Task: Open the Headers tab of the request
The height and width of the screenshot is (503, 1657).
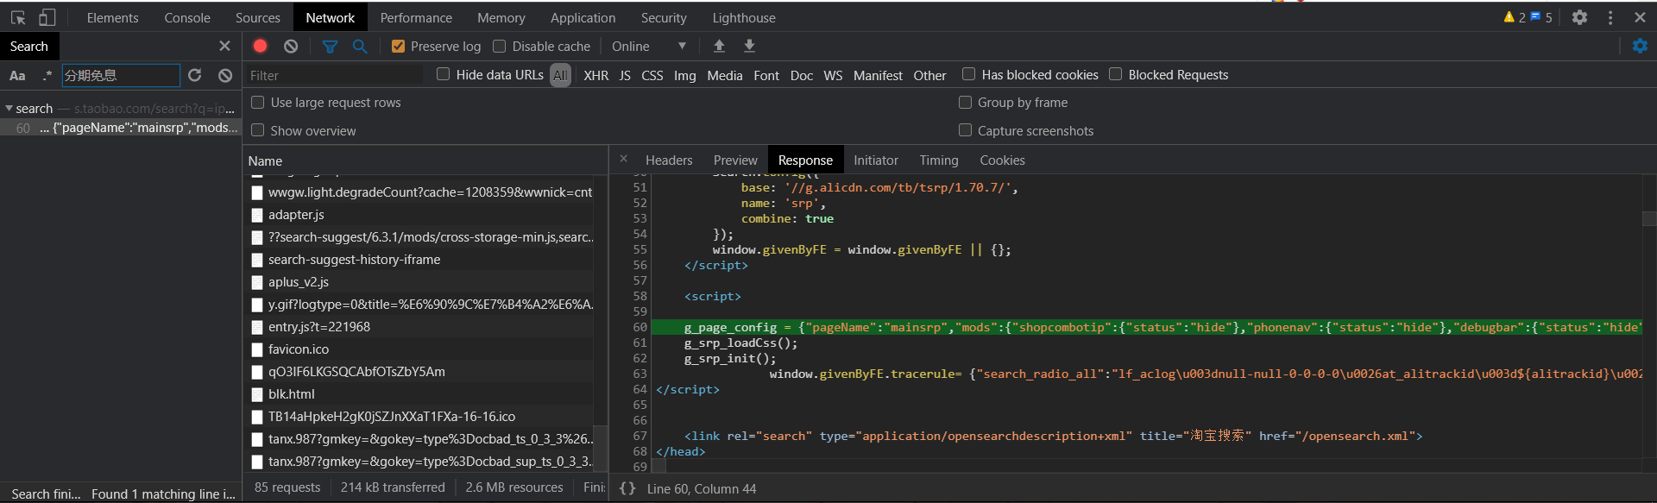Action: pos(669,160)
